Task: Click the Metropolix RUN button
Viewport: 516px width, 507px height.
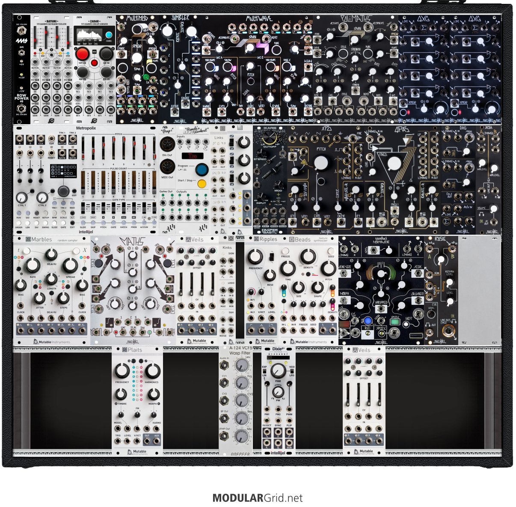Action: click(19, 213)
